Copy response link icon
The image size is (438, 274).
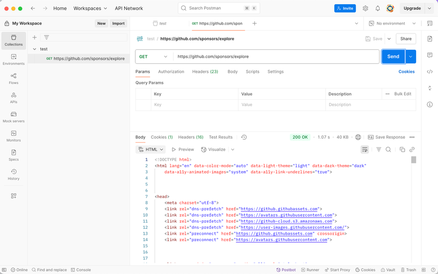412,149
